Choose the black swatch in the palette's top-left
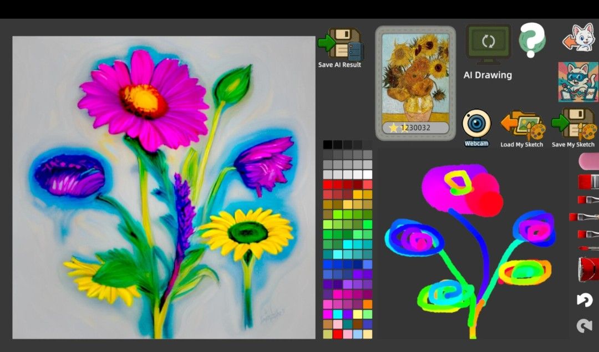 (328, 145)
